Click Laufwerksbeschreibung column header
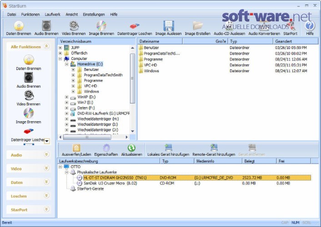The width and height of the screenshot is (321, 227). 109,161
